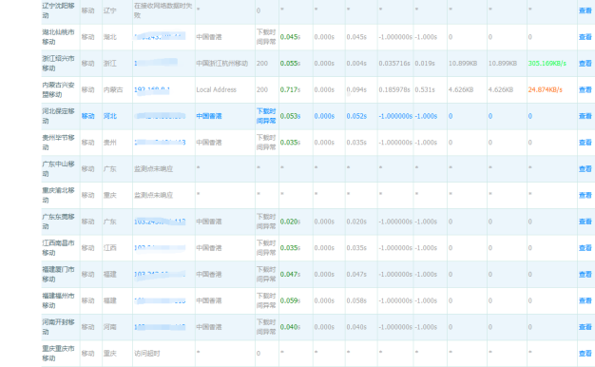The image size is (595, 367).
Task: Open 查看 link for 浙江绍兴市移动 row
Action: (x=585, y=64)
